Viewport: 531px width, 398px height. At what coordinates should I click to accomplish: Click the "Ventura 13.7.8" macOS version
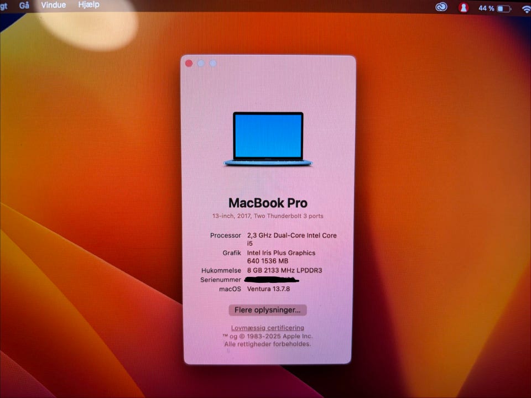[x=269, y=289]
